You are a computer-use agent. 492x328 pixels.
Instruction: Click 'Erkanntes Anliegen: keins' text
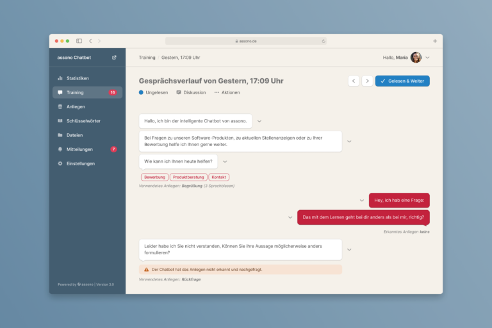[406, 232]
